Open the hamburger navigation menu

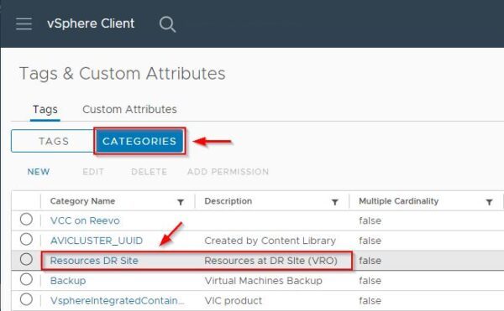(24, 23)
